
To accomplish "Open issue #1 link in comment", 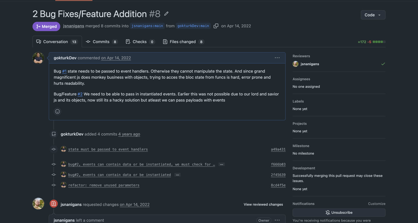I will 64,71.
